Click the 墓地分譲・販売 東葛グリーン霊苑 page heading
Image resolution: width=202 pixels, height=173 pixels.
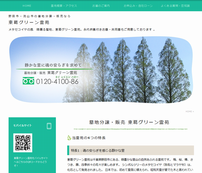129,122
